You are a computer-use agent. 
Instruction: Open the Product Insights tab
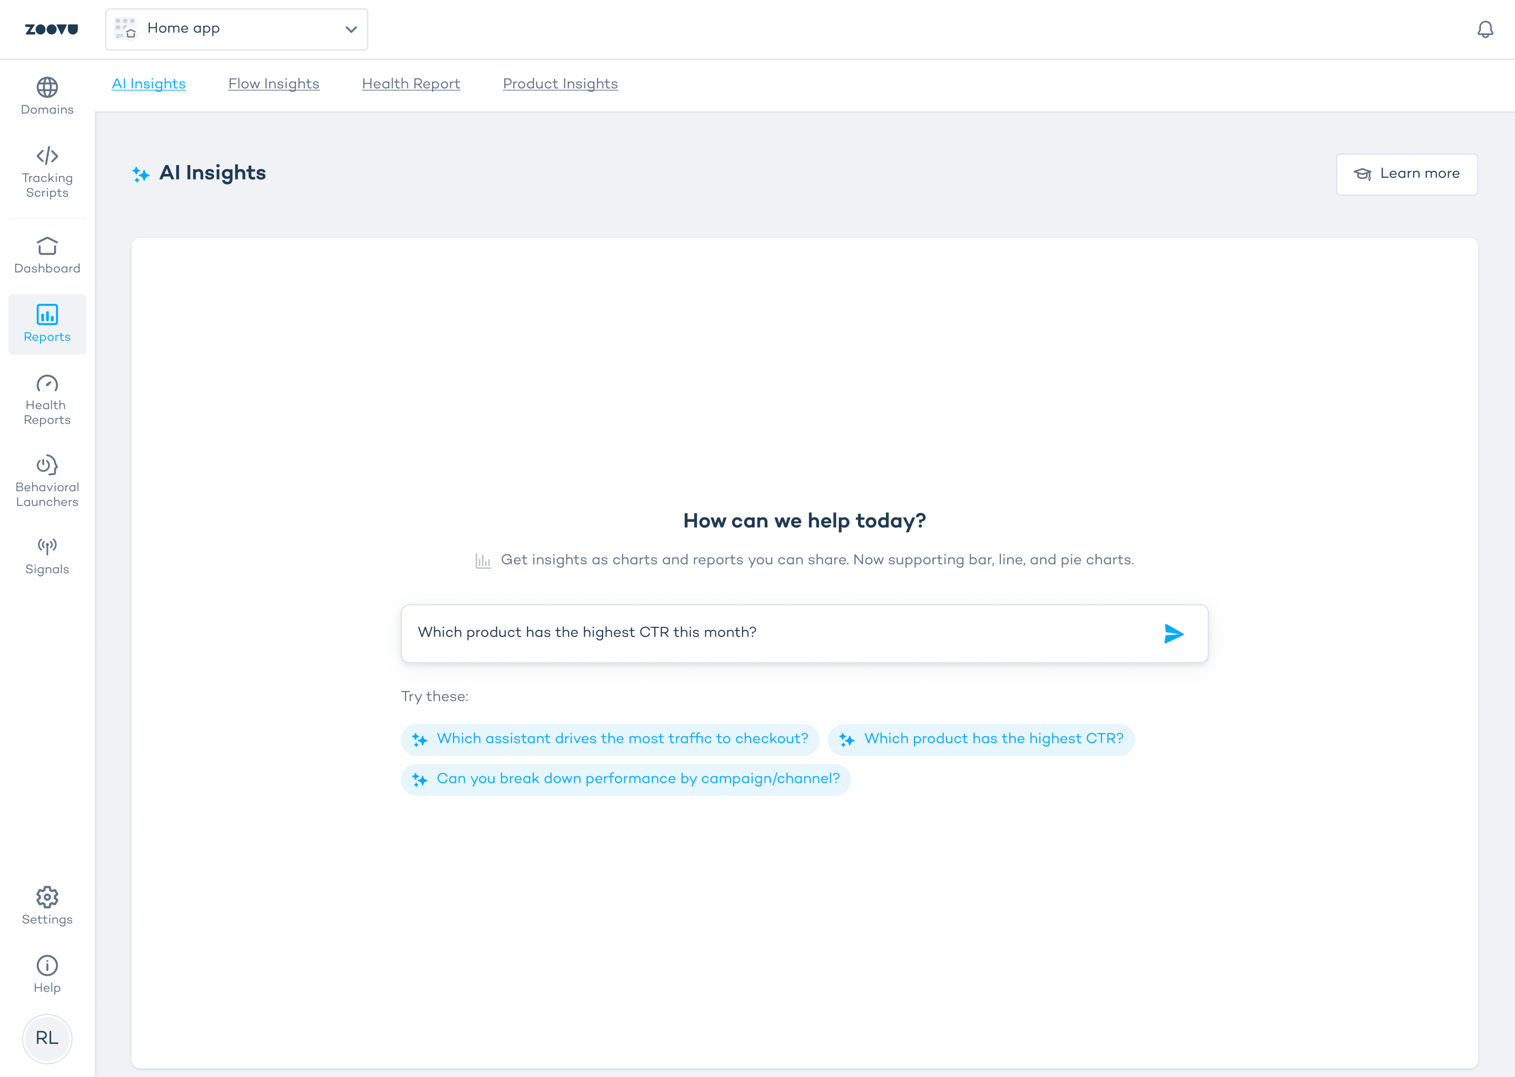(560, 84)
